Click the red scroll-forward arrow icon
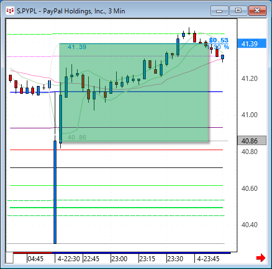This screenshot has height=269, width=272. pyautogui.click(x=261, y=258)
